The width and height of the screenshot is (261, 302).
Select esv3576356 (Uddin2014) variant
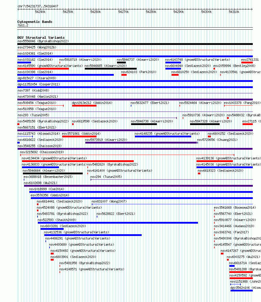50,195
